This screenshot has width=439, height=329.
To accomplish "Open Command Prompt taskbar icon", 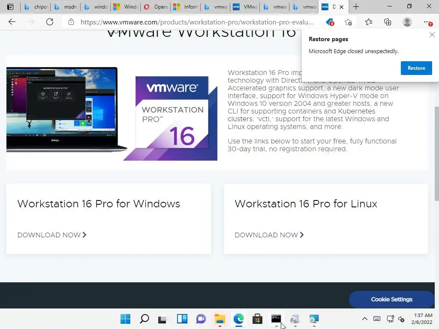I will [276, 319].
